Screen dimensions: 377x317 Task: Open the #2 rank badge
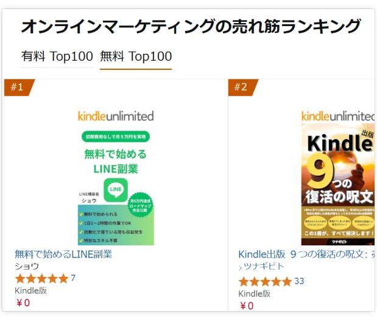[243, 87]
